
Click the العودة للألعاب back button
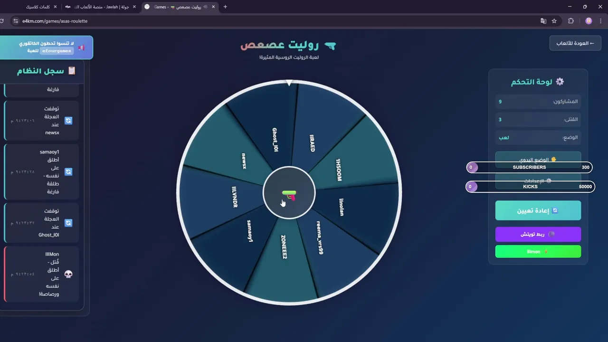coord(575,43)
